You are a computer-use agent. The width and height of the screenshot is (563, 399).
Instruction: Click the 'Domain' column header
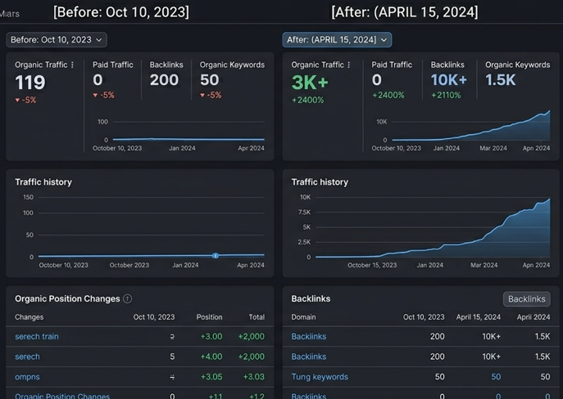pyautogui.click(x=303, y=317)
